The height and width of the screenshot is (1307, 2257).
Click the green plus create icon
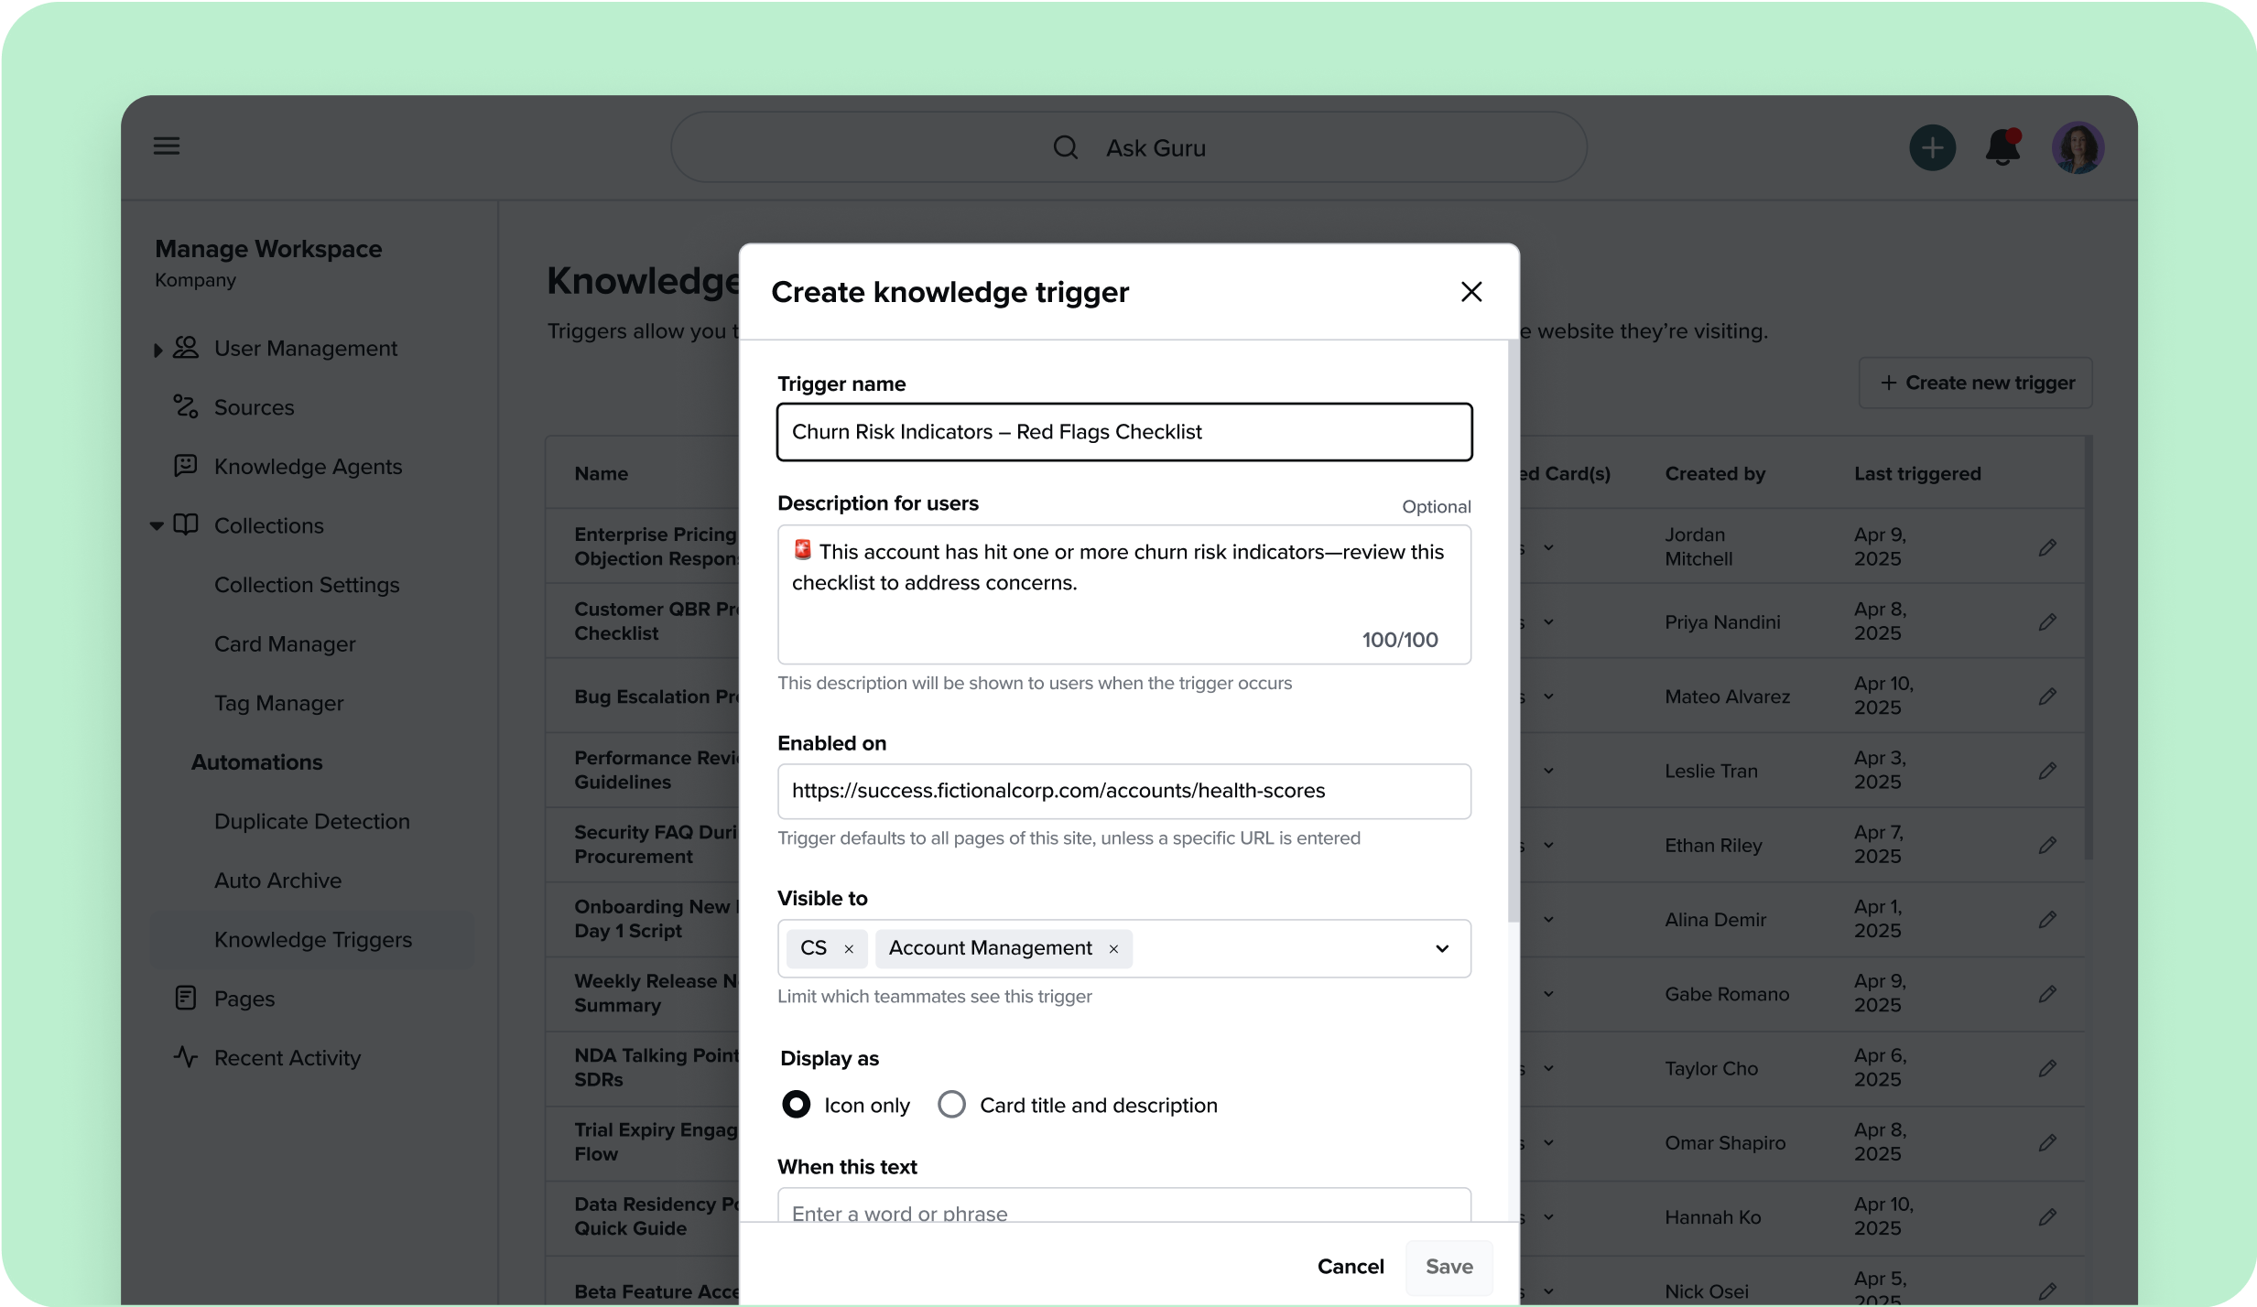pos(1932,147)
